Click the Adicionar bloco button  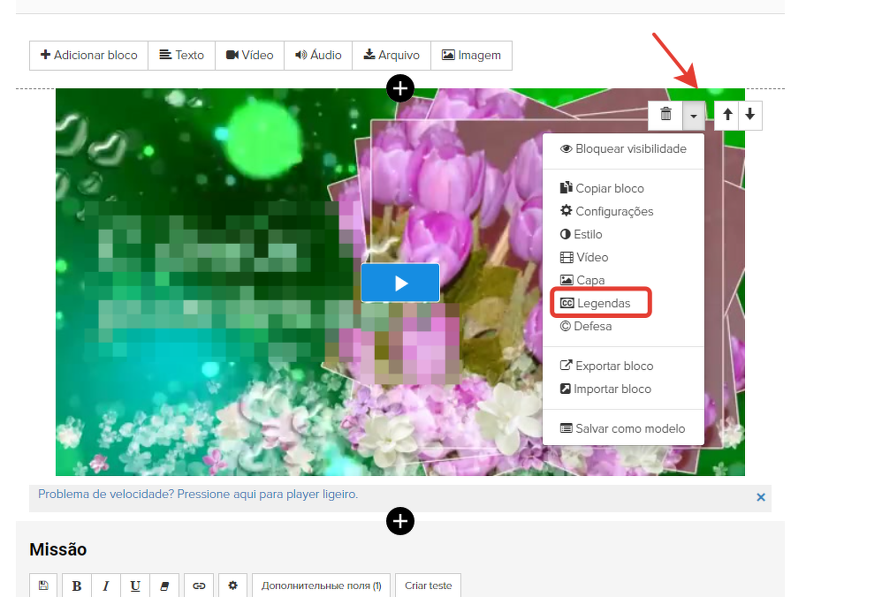point(88,55)
